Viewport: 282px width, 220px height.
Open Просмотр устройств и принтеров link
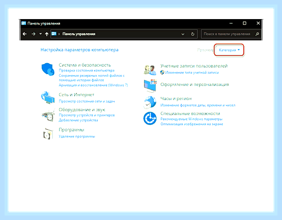tap(87, 115)
